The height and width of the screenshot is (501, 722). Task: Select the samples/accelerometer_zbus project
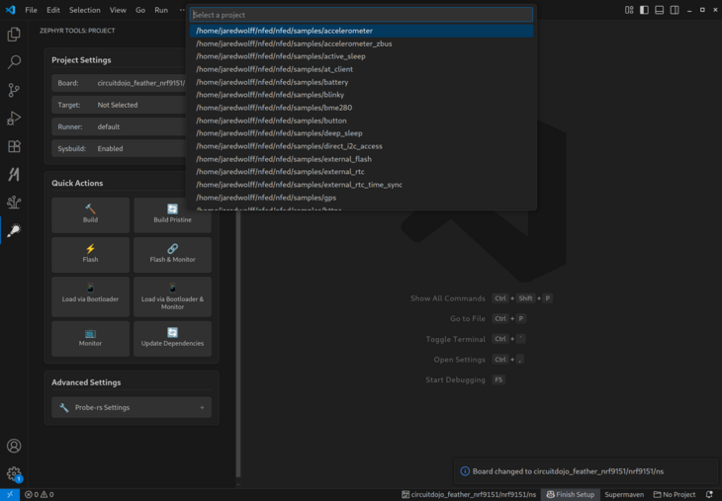tap(361, 43)
